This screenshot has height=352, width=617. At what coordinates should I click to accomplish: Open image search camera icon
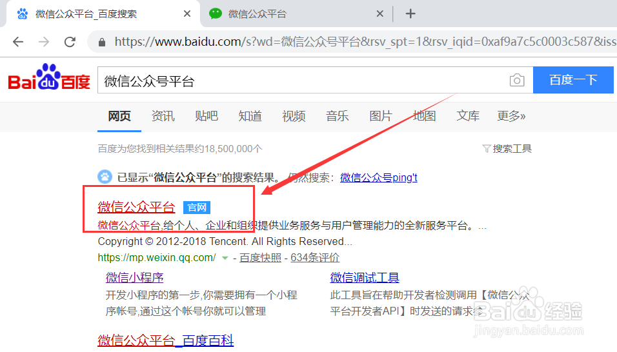[517, 80]
